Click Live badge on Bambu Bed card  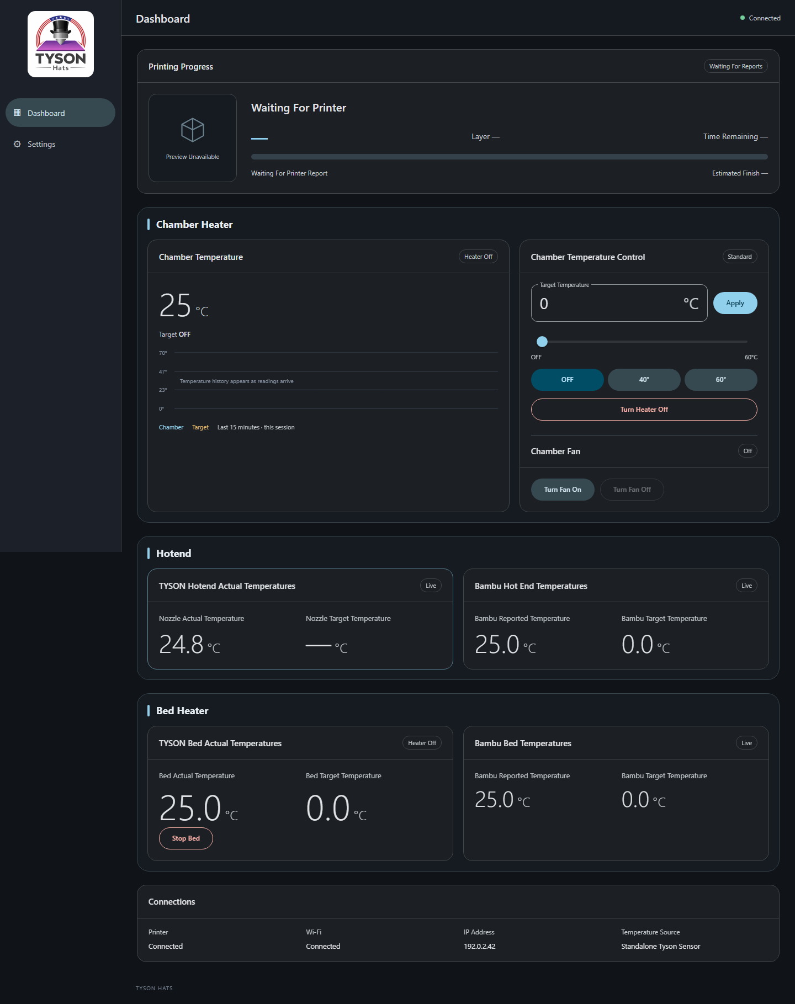pos(746,743)
